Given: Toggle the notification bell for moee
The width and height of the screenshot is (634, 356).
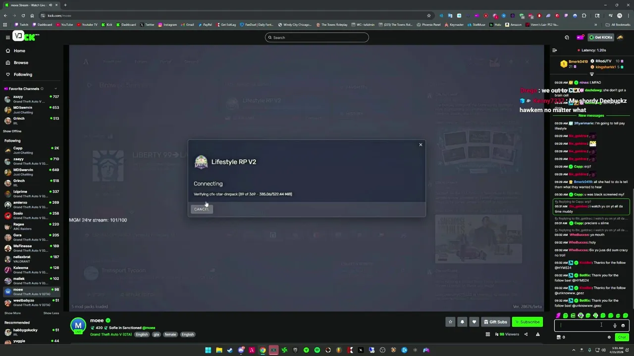Looking at the screenshot, I should [462, 322].
